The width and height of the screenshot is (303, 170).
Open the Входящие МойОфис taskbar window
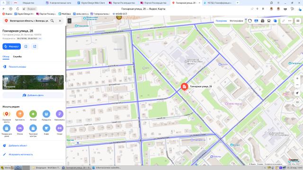tap(46, 168)
